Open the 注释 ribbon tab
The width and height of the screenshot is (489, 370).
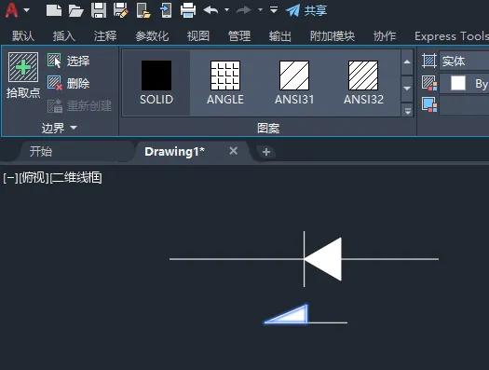coord(105,36)
